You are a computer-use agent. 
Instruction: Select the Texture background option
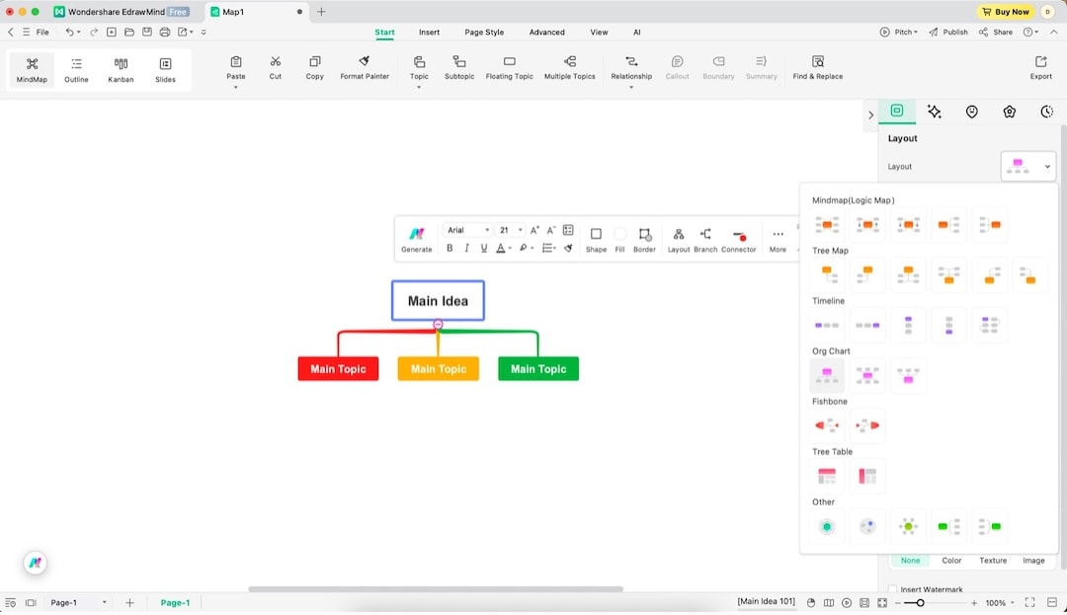coord(993,561)
